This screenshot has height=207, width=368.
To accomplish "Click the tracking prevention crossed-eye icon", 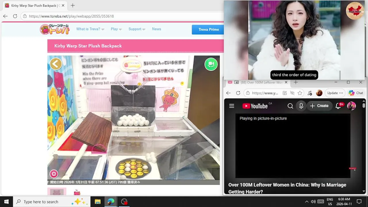I will [x=292, y=93].
